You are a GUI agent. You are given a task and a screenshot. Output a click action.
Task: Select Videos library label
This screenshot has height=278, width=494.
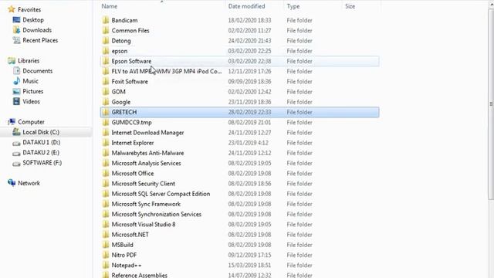[x=31, y=101]
